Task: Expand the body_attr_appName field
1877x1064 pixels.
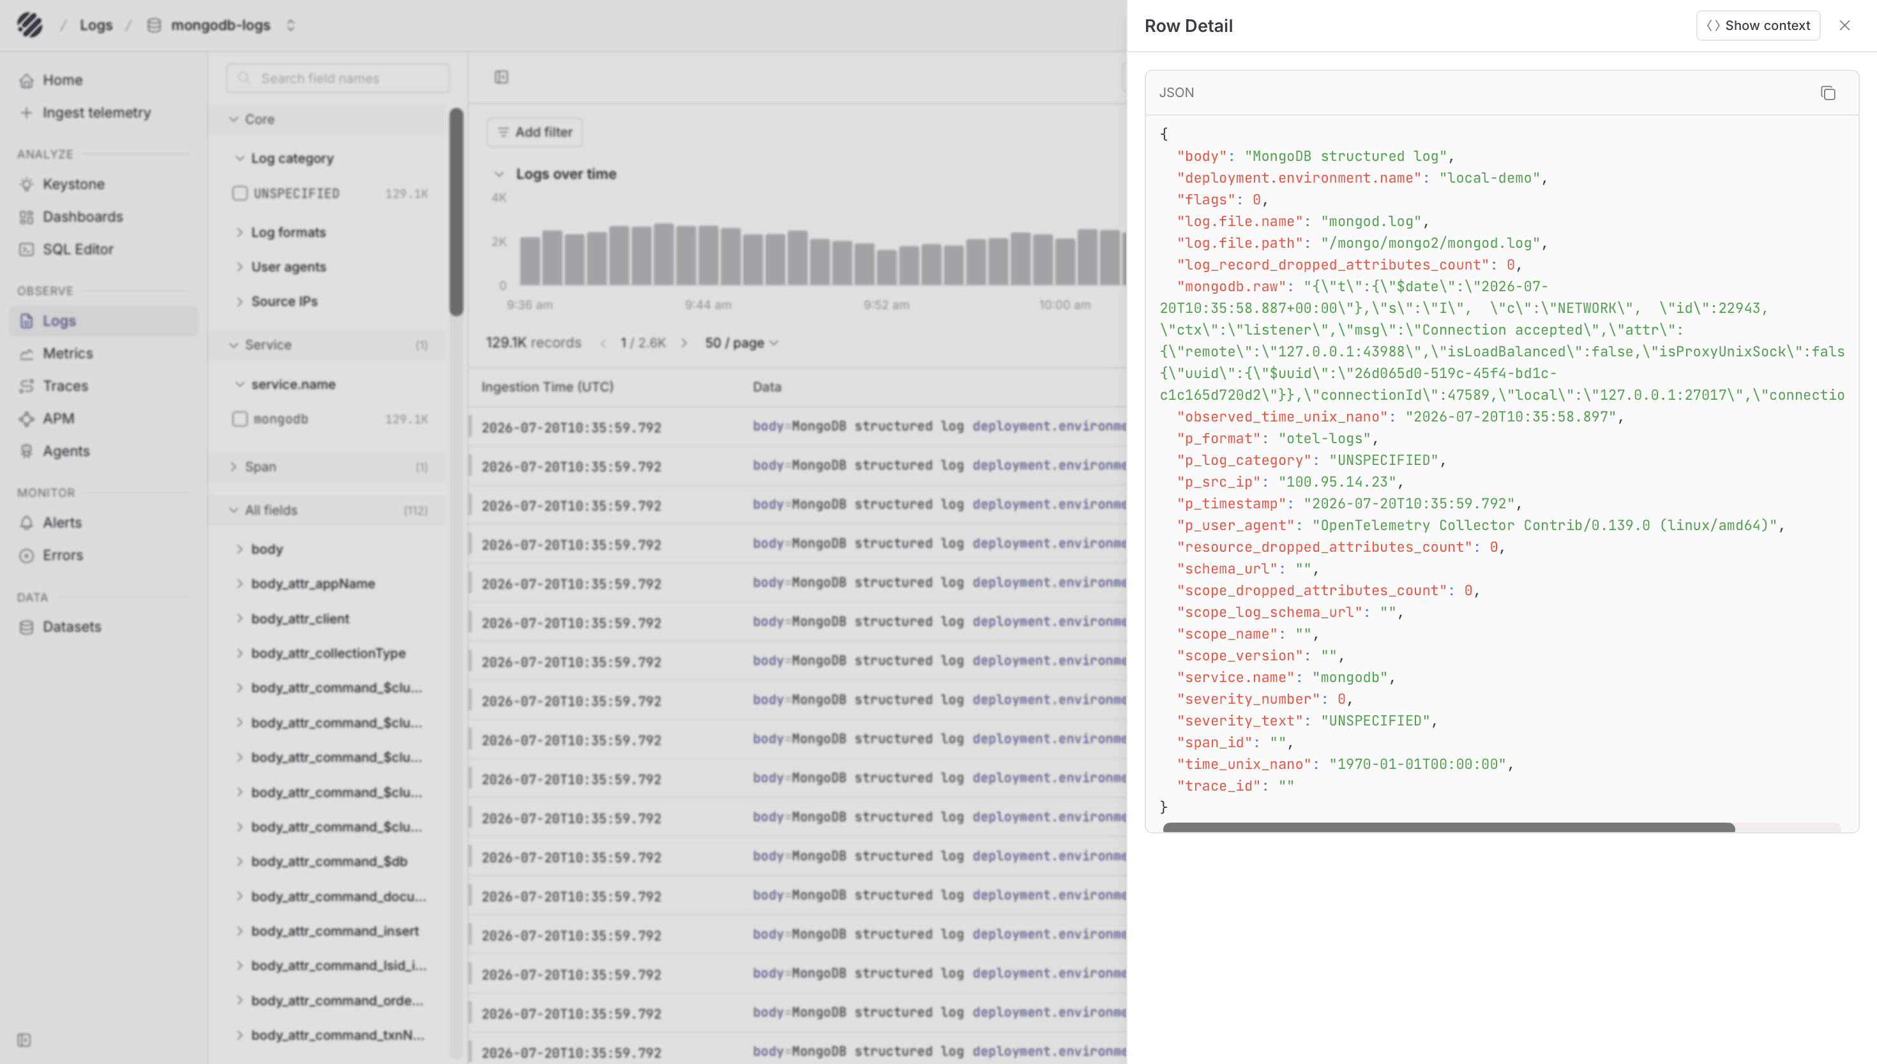Action: (x=239, y=584)
